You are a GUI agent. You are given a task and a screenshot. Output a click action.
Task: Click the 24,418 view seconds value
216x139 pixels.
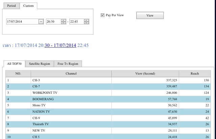[172, 137]
